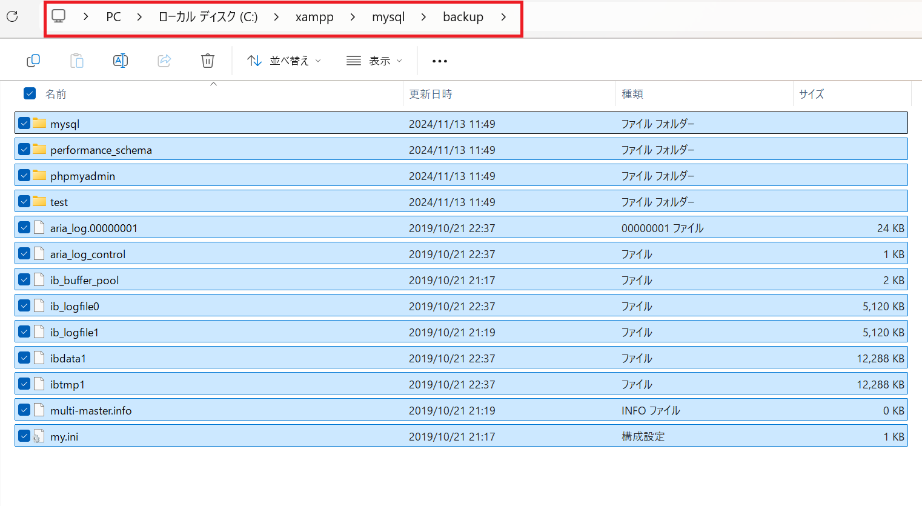Image resolution: width=922 pixels, height=506 pixels.
Task: Click the share icon in the toolbar
Action: [164, 61]
